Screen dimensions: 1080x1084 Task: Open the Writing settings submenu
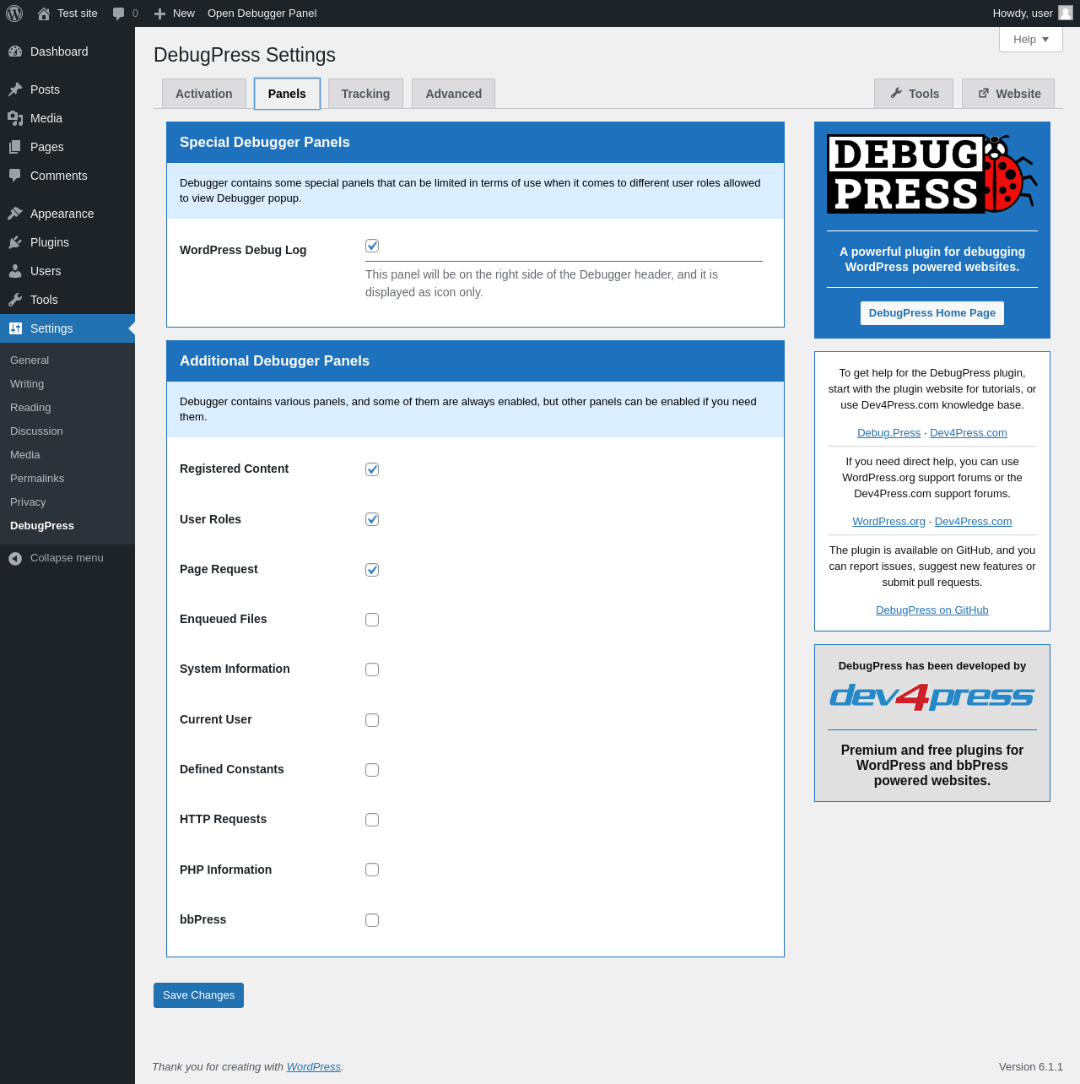[67, 383]
